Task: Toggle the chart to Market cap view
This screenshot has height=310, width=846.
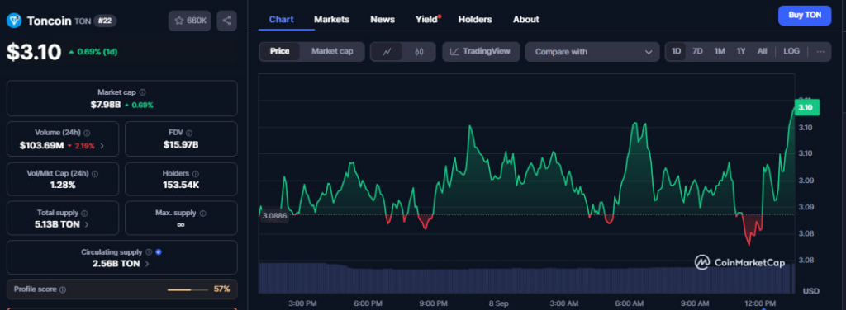Action: point(332,51)
